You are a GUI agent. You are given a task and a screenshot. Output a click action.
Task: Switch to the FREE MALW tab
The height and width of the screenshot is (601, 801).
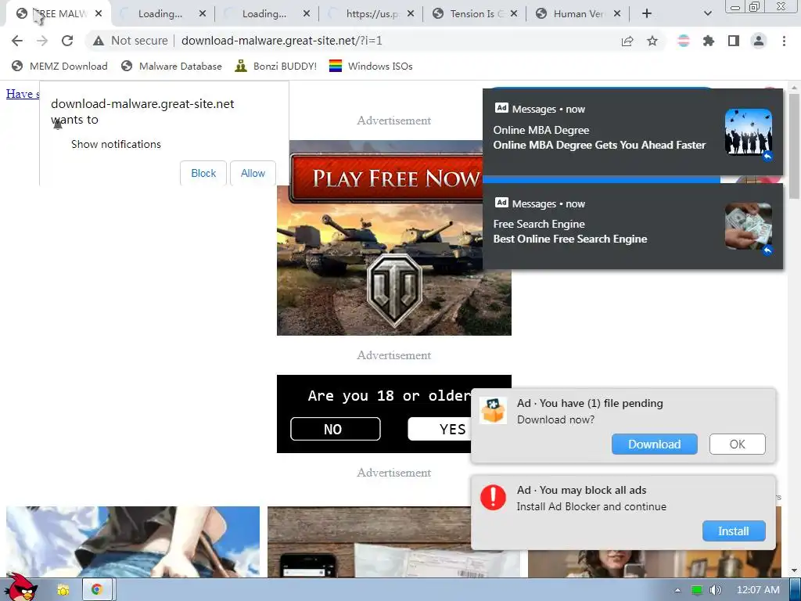click(x=59, y=14)
